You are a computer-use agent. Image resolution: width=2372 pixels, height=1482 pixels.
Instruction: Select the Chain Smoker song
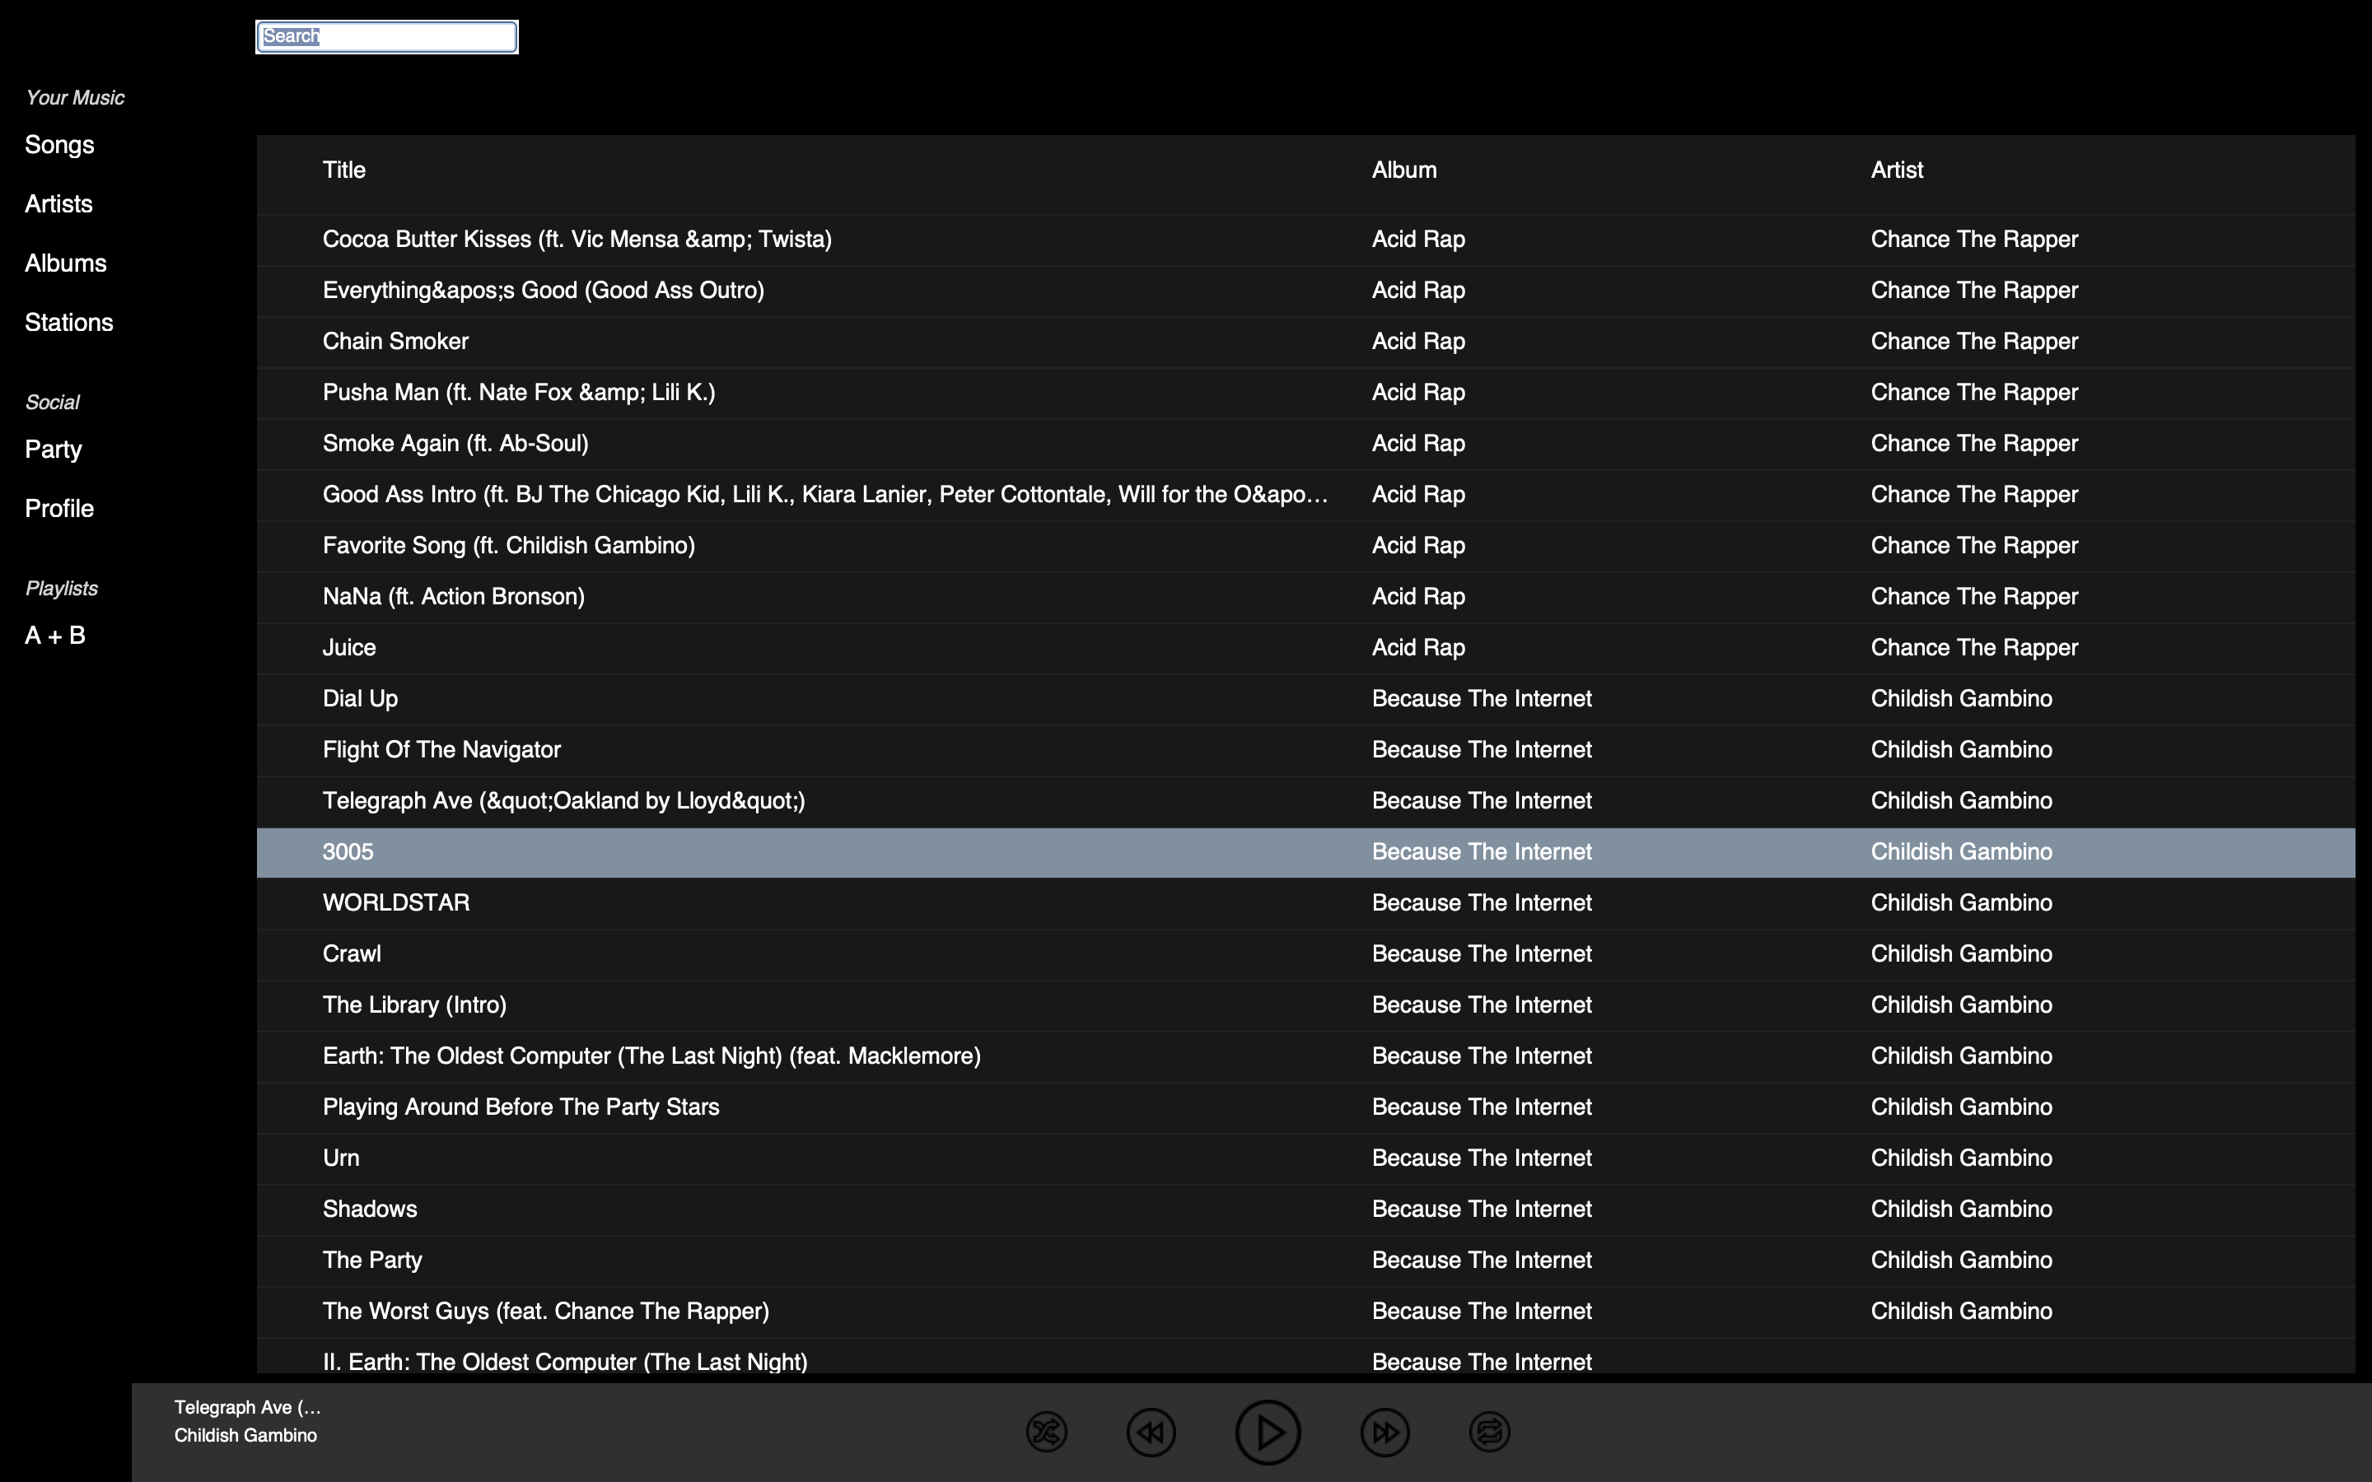point(1305,341)
